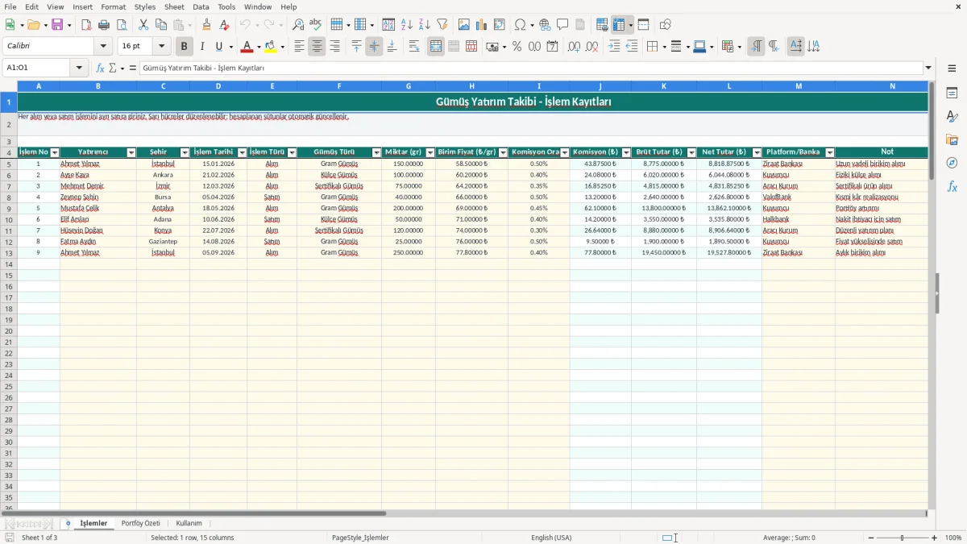Open the Şehir column filter dropdown
Screen dimensions: 967x544
185,152
